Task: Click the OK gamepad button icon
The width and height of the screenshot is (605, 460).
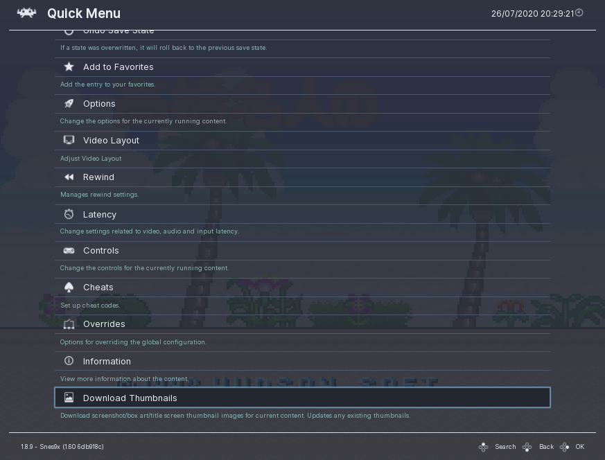Action: [565, 447]
